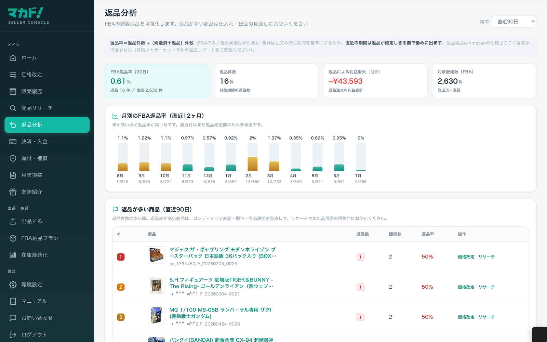
Task: Open FBA納品プラン in sidebar
Action: click(47, 238)
